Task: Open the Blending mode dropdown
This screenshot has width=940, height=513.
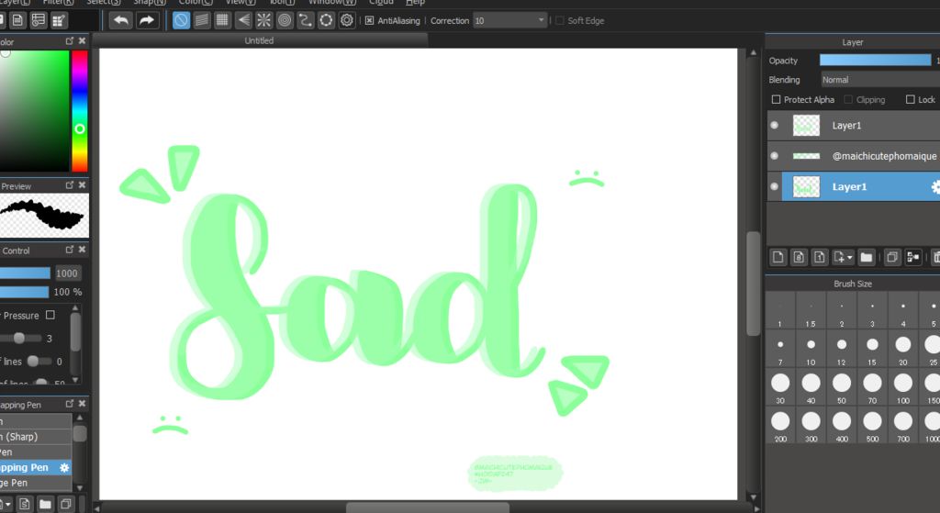Action: click(x=880, y=80)
